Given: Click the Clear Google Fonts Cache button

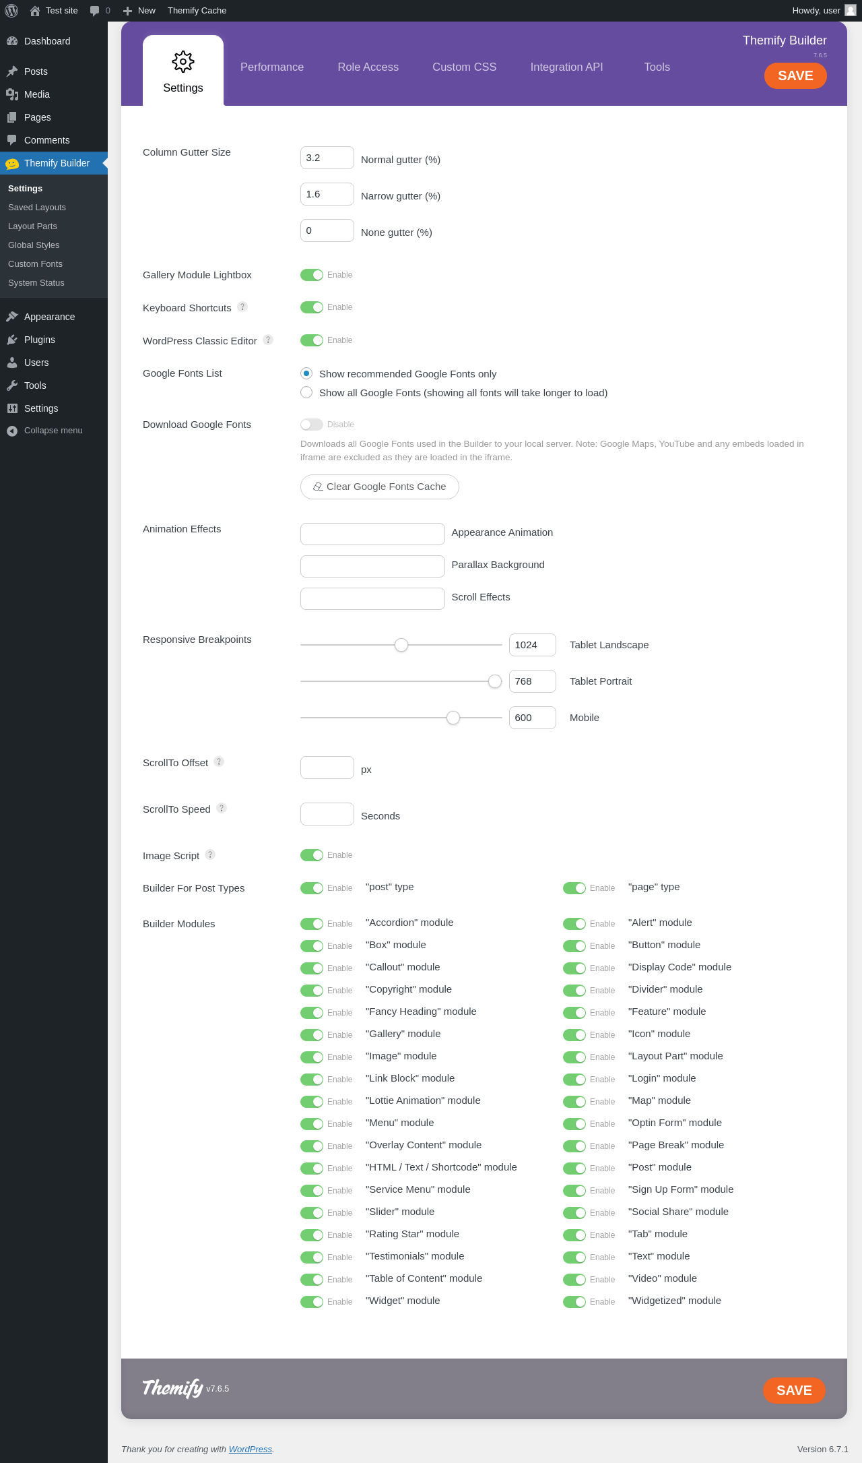Looking at the screenshot, I should tap(380, 487).
